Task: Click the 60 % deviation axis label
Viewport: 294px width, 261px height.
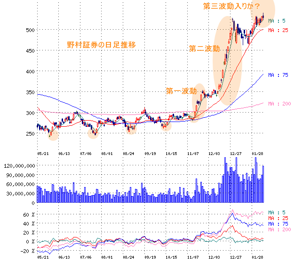Action: click(29, 215)
